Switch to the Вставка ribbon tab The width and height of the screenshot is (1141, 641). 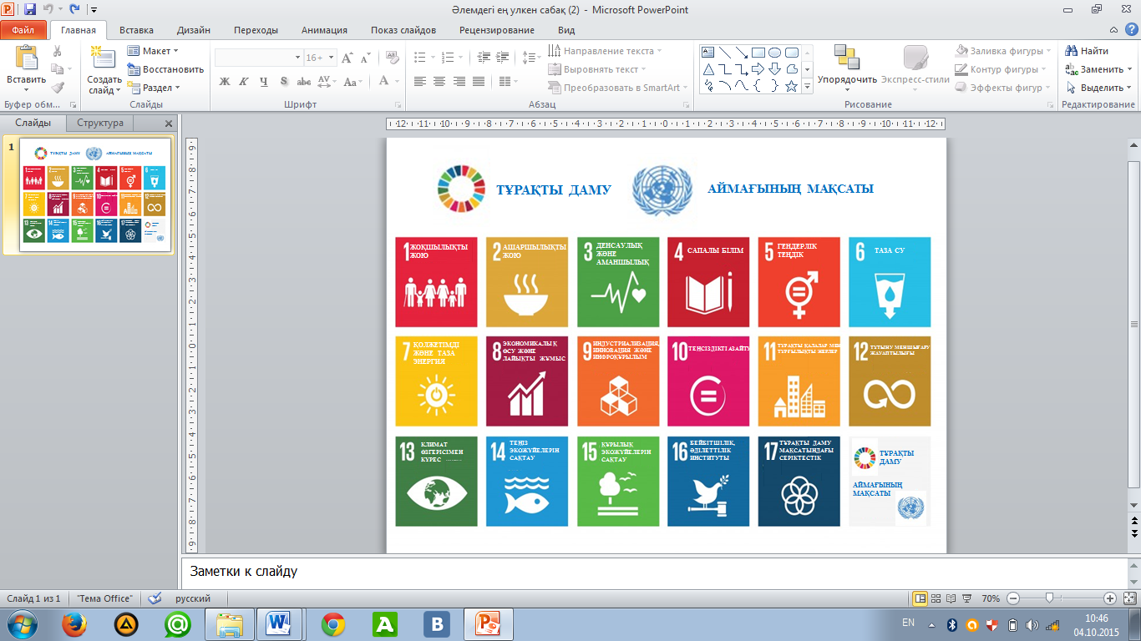(136, 30)
